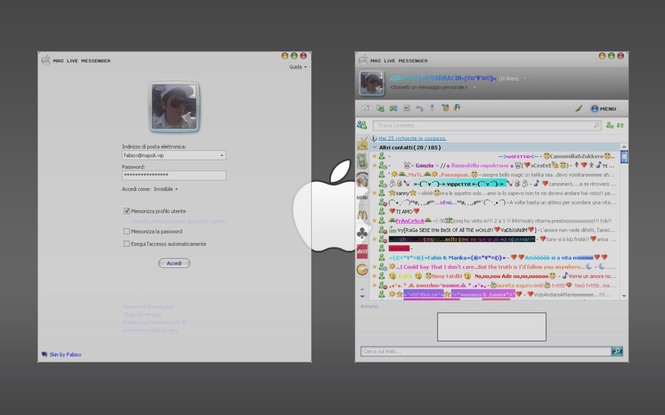The image size is (665, 415).
Task: Open the orange G sidebar tab
Action: (x=362, y=270)
